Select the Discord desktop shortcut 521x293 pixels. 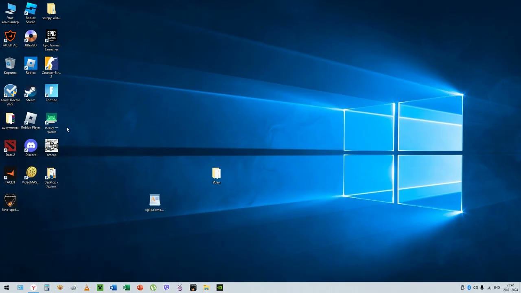pyautogui.click(x=31, y=148)
